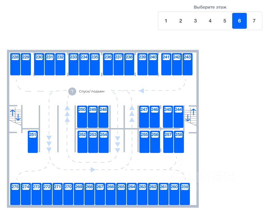265x210 pixels.
Task: Select parking space 264
Action: pyautogui.click(x=132, y=194)
